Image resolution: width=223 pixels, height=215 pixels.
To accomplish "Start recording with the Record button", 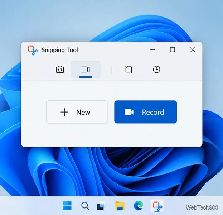I will (x=146, y=112).
